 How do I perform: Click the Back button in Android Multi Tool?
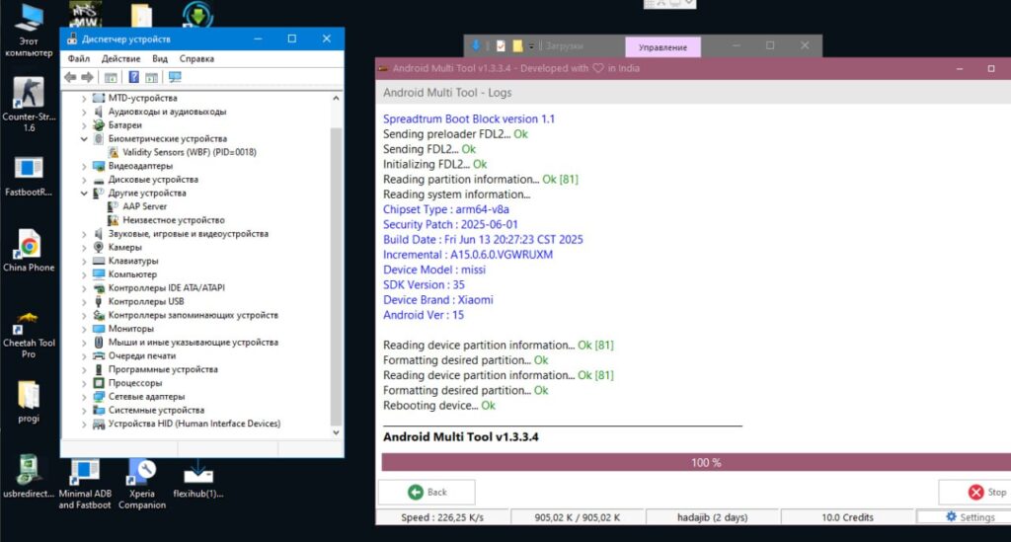[x=427, y=492]
